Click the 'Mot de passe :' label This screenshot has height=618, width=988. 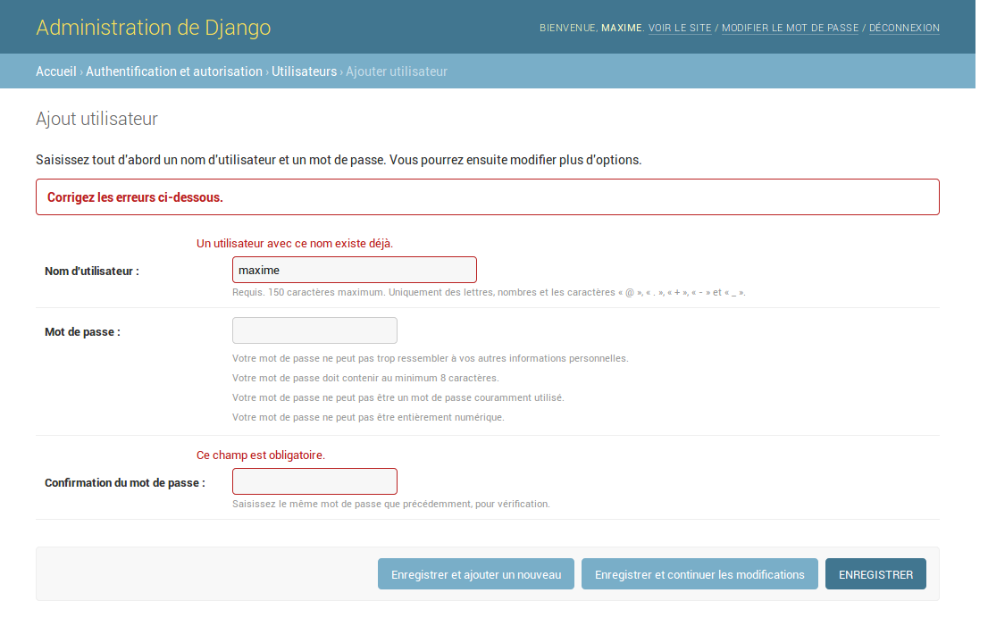[82, 332]
